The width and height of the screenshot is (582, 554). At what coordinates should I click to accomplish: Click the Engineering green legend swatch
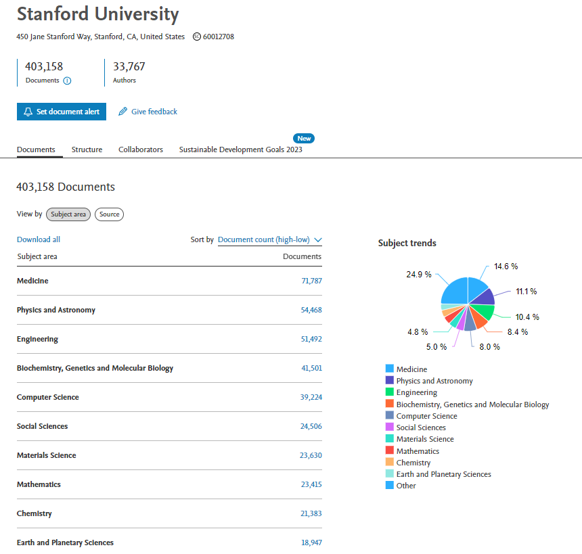[389, 392]
